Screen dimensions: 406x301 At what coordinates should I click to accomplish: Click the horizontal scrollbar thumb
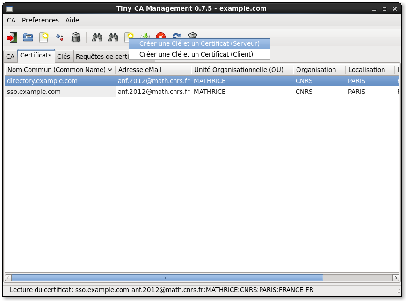click(x=167, y=278)
